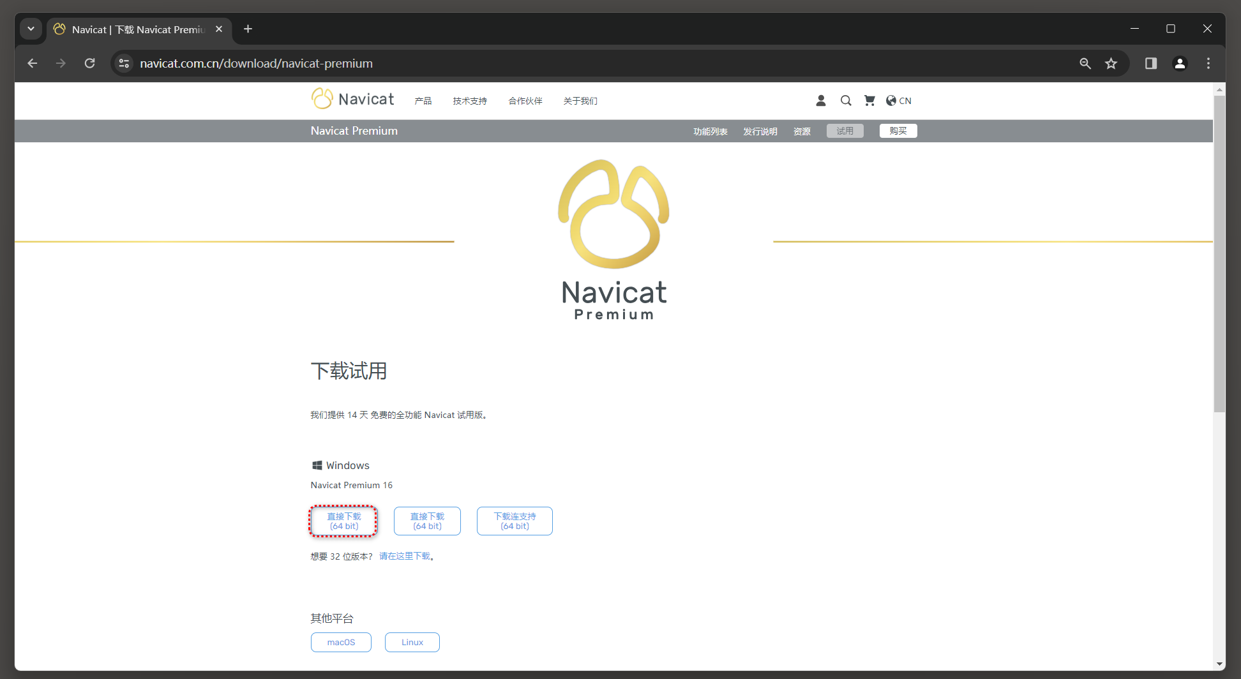This screenshot has width=1241, height=679.
Task: Toggle the browser side panel icon
Action: [x=1151, y=63]
